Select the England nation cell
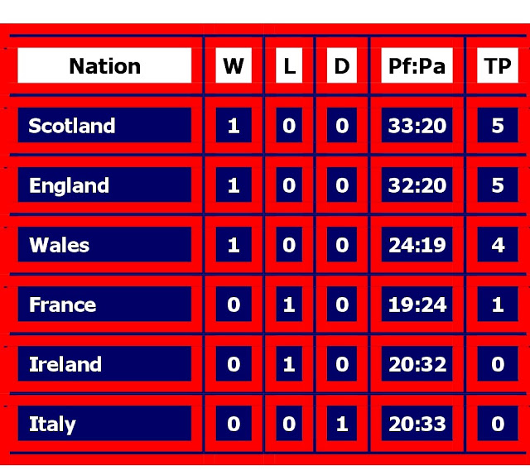 pos(104,185)
